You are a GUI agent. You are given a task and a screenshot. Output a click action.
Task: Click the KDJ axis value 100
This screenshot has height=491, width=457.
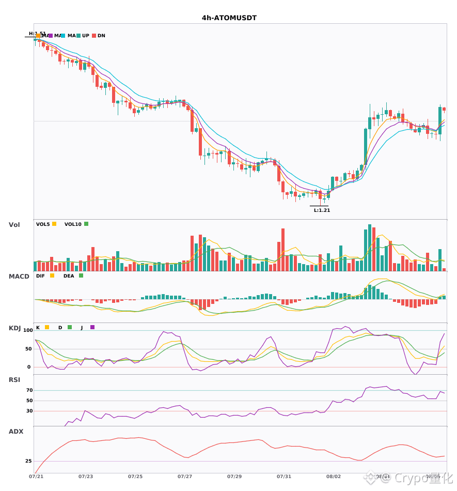point(28,330)
